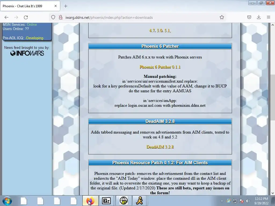This screenshot has height=206, width=275.
Task: Reload the current page
Action: point(26,17)
